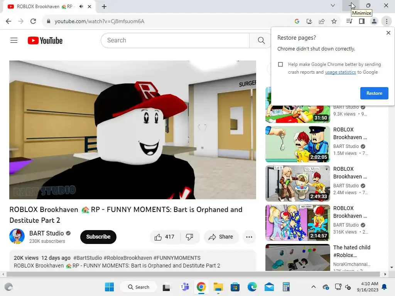Image resolution: width=395 pixels, height=296 pixels.
Task: Open the Chrome three-dot menu
Action: pos(387,22)
